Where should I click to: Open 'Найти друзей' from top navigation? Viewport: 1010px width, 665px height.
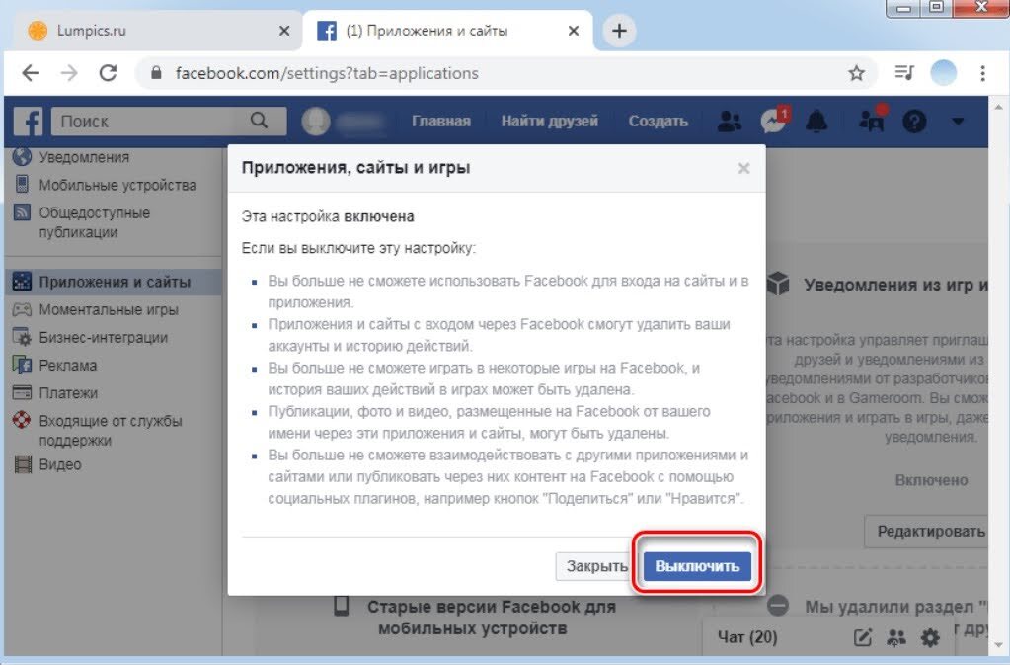[549, 119]
